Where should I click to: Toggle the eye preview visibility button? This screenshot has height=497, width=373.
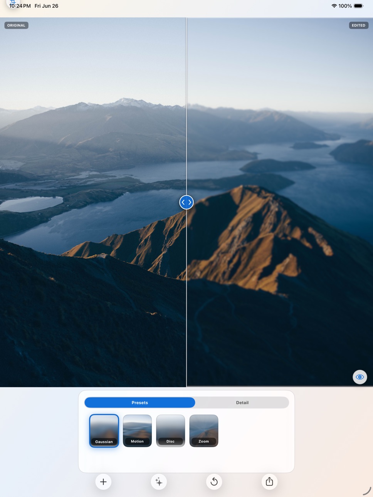[360, 377]
